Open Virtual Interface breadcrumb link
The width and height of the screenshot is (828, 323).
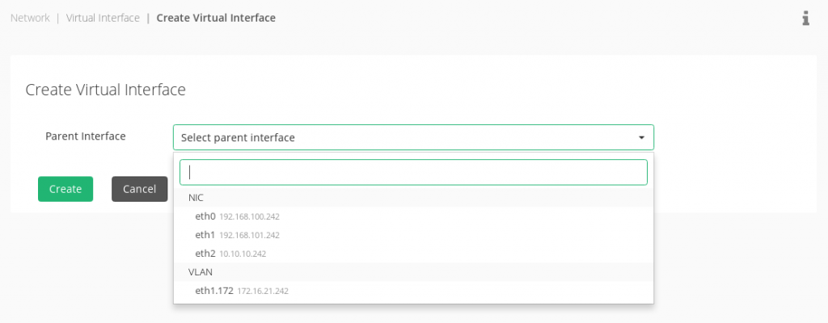click(103, 18)
